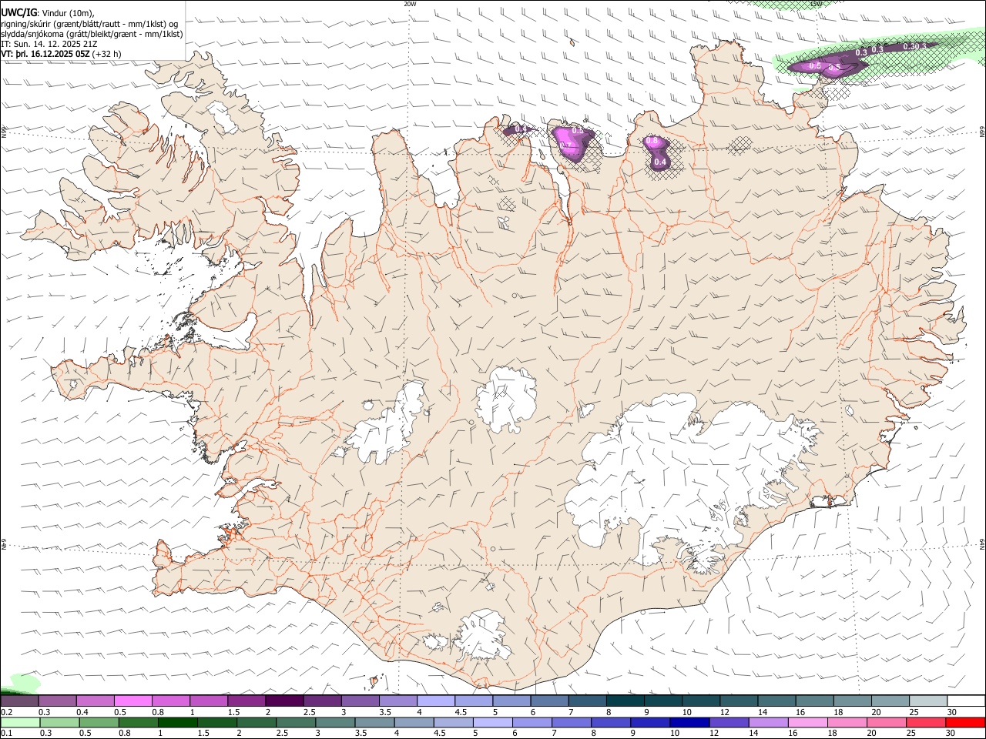Select upper legend swatch between 0.4 and 0.5

click(95, 701)
